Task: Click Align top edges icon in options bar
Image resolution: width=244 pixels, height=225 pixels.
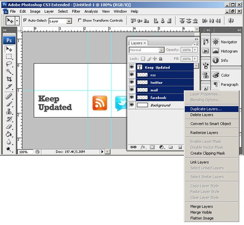Action: pyautogui.click(x=133, y=21)
